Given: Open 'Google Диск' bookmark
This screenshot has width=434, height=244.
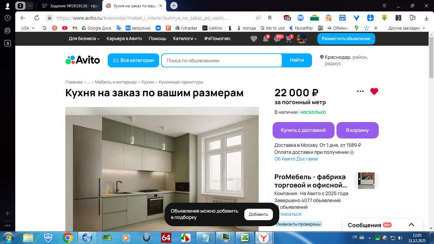Looking at the screenshot, I should (x=97, y=28).
